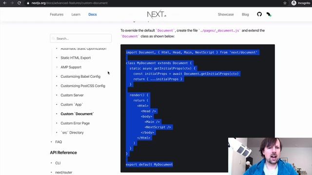Click the return { ...initialProps } line
Image resolution: width=312 pixels, height=175 pixels.
coord(158,79)
